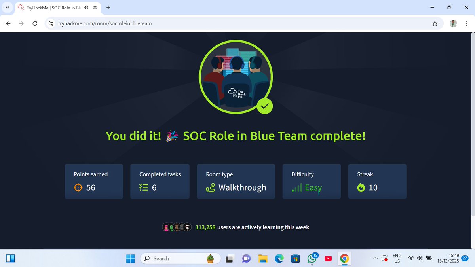The image size is (475, 267).
Task: Open YouTube app in taskbar
Action: (328, 258)
